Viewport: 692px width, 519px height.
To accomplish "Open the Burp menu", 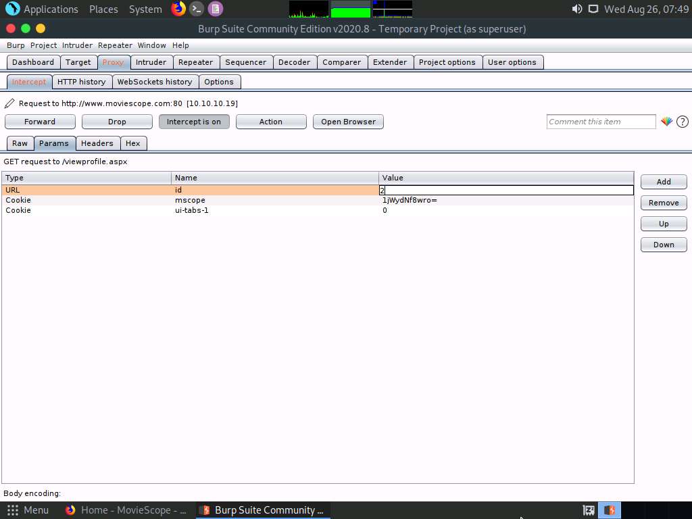I will [x=15, y=45].
